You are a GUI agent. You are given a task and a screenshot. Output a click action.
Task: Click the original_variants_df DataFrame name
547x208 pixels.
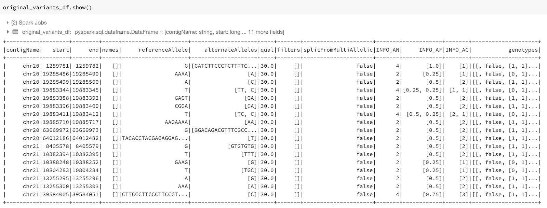click(46, 32)
